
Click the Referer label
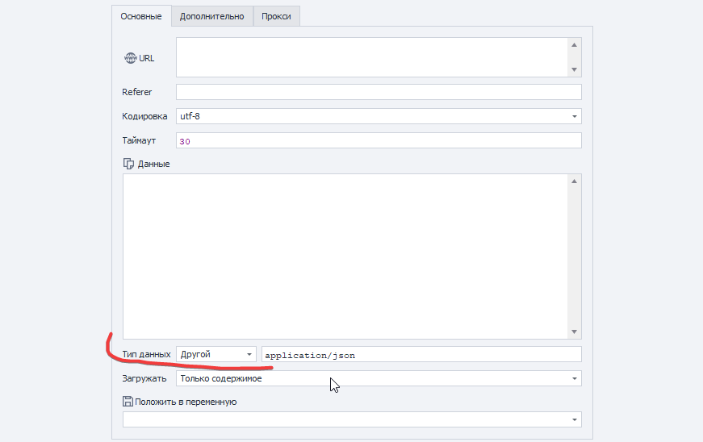coord(136,92)
